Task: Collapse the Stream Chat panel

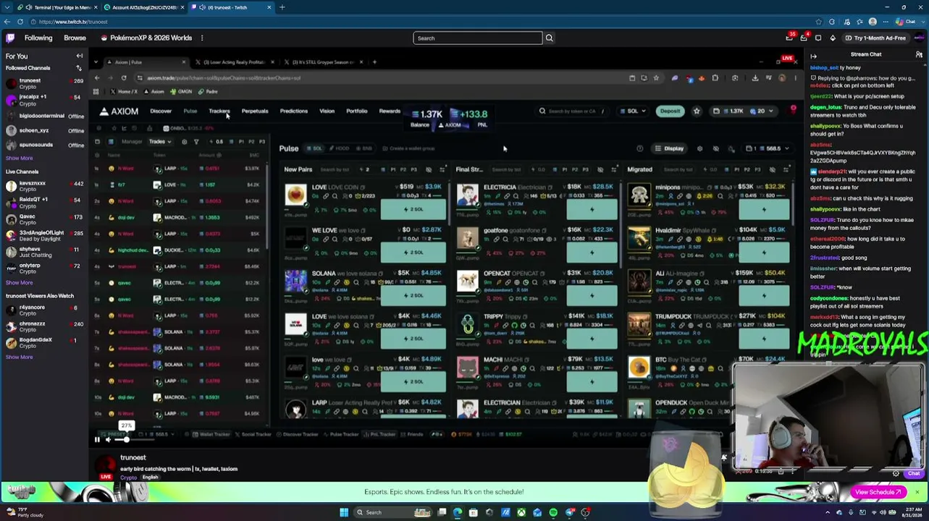Action: [814, 56]
